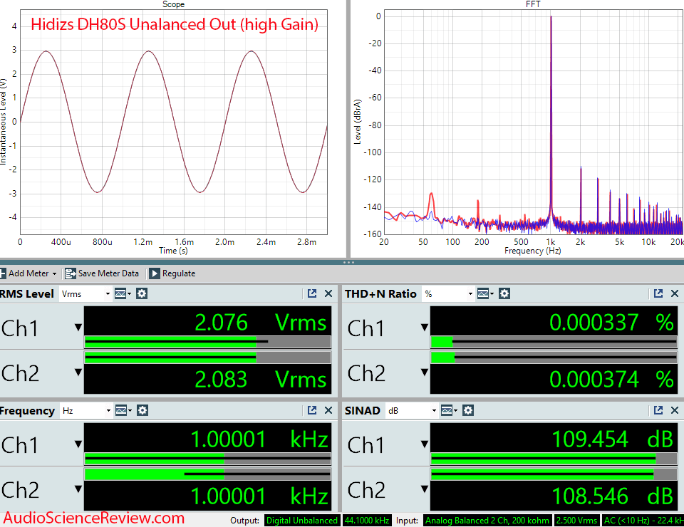The image size is (684, 527).
Task: Click RMS Level Ch1 level bar
Action: point(207,342)
